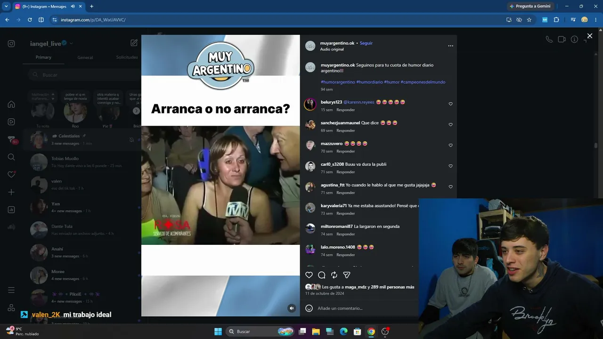Like mazzuvero's comment
This screenshot has height=339, width=603.
[450, 145]
